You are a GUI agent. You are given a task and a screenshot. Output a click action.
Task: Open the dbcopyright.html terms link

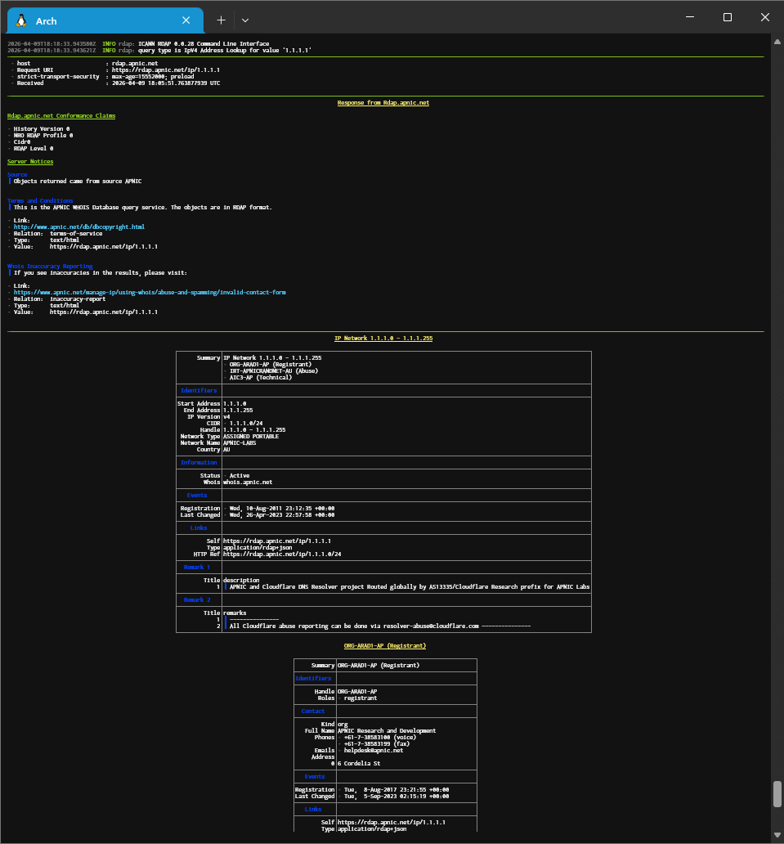tap(79, 227)
